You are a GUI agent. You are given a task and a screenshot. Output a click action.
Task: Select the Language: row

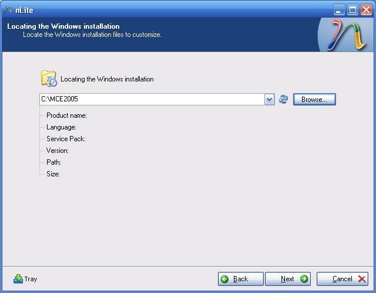pos(61,127)
